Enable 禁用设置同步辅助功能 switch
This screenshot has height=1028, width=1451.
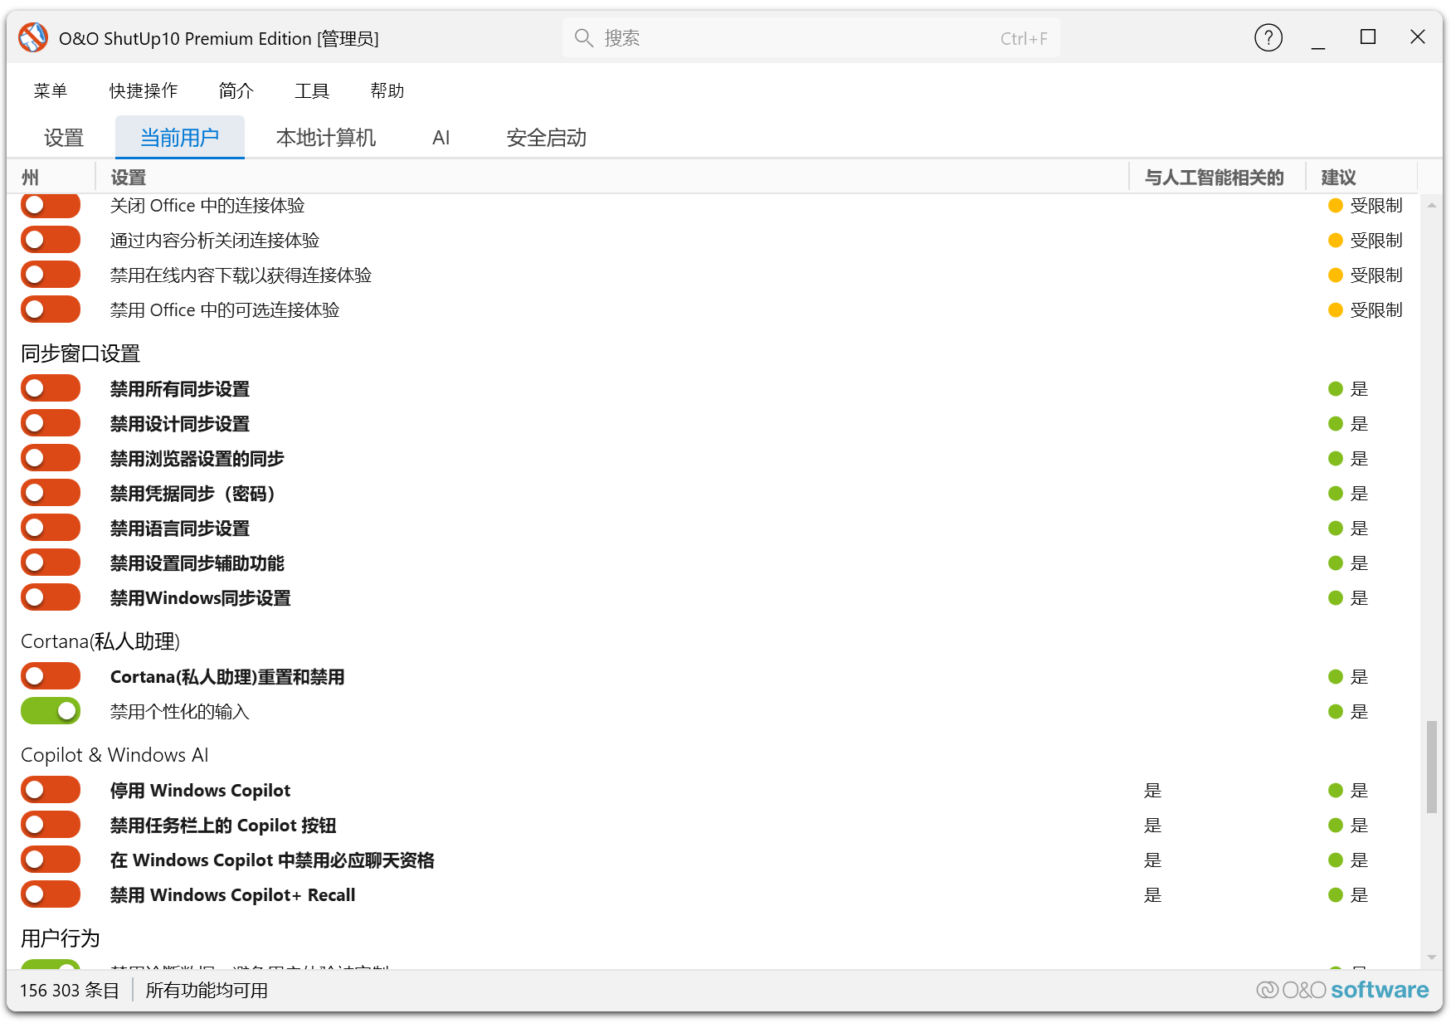(51, 563)
